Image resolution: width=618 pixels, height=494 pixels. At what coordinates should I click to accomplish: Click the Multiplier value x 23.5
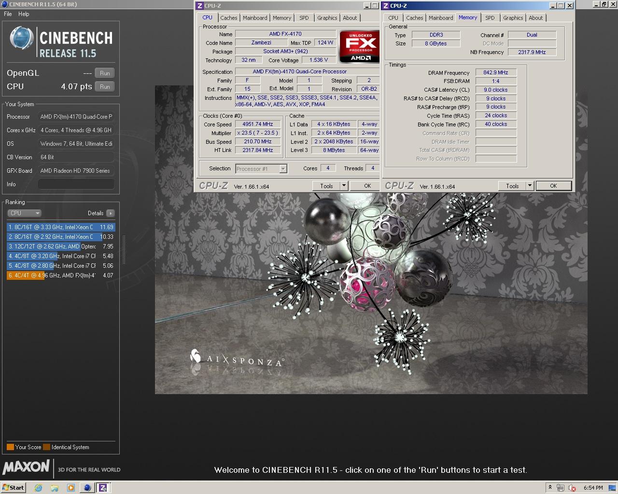click(x=258, y=133)
